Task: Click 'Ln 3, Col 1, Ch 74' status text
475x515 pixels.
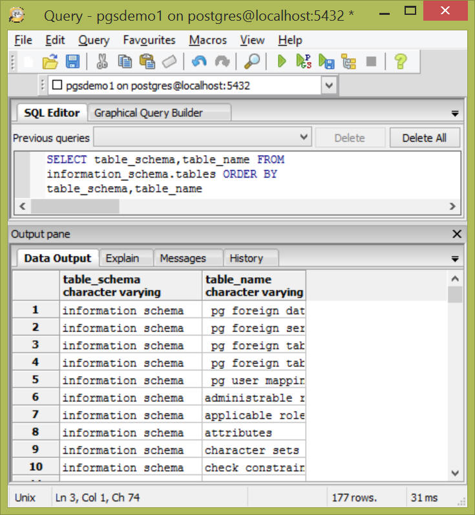Action: pyautogui.click(x=98, y=498)
